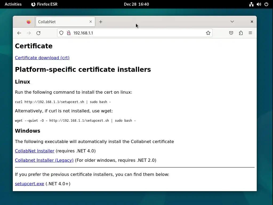Click the Windows heading
This screenshot has width=273, height=205.
coord(27,131)
